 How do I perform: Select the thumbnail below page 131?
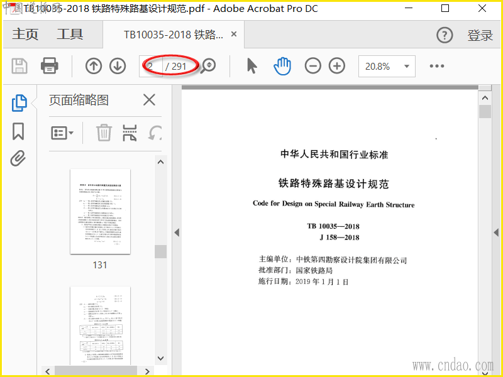(100, 325)
